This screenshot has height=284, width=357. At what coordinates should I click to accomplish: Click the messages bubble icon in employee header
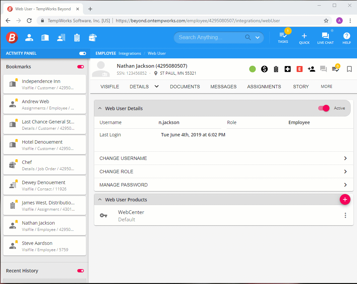tap(323, 69)
